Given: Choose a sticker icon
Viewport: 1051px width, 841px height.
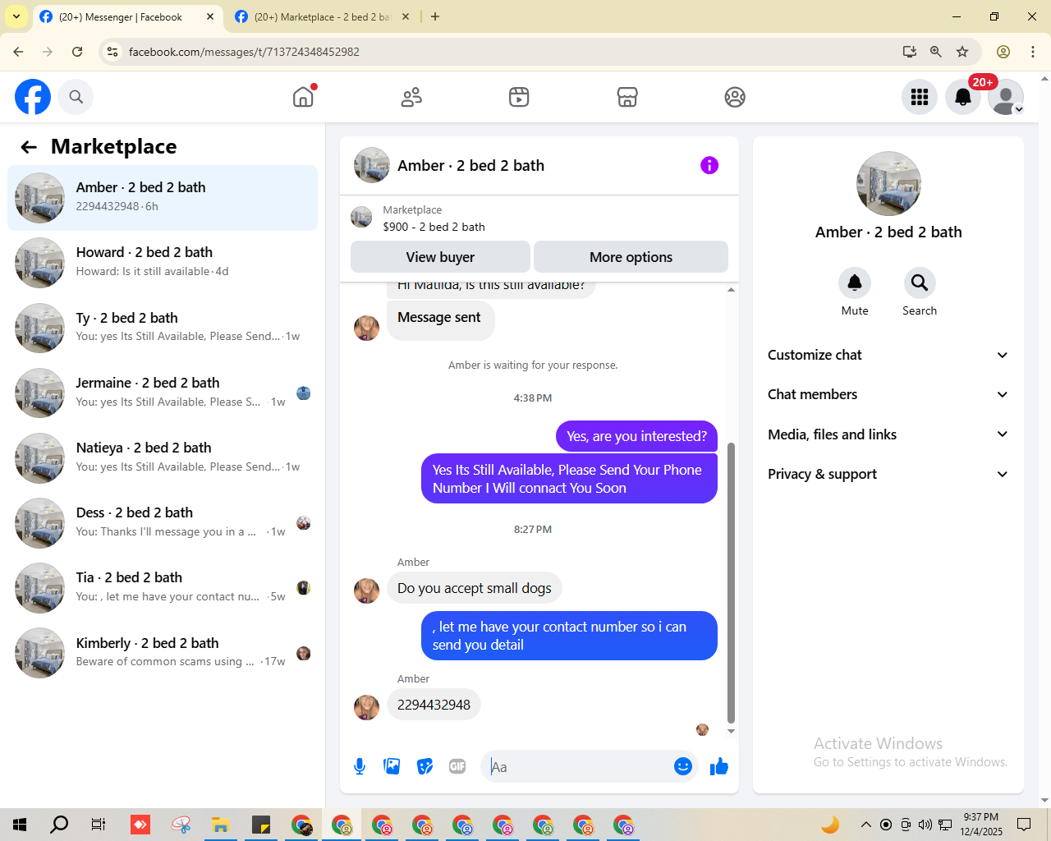Looking at the screenshot, I should pyautogui.click(x=425, y=766).
